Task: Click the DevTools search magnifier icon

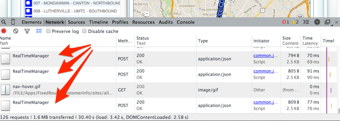Action: tap(4, 22)
